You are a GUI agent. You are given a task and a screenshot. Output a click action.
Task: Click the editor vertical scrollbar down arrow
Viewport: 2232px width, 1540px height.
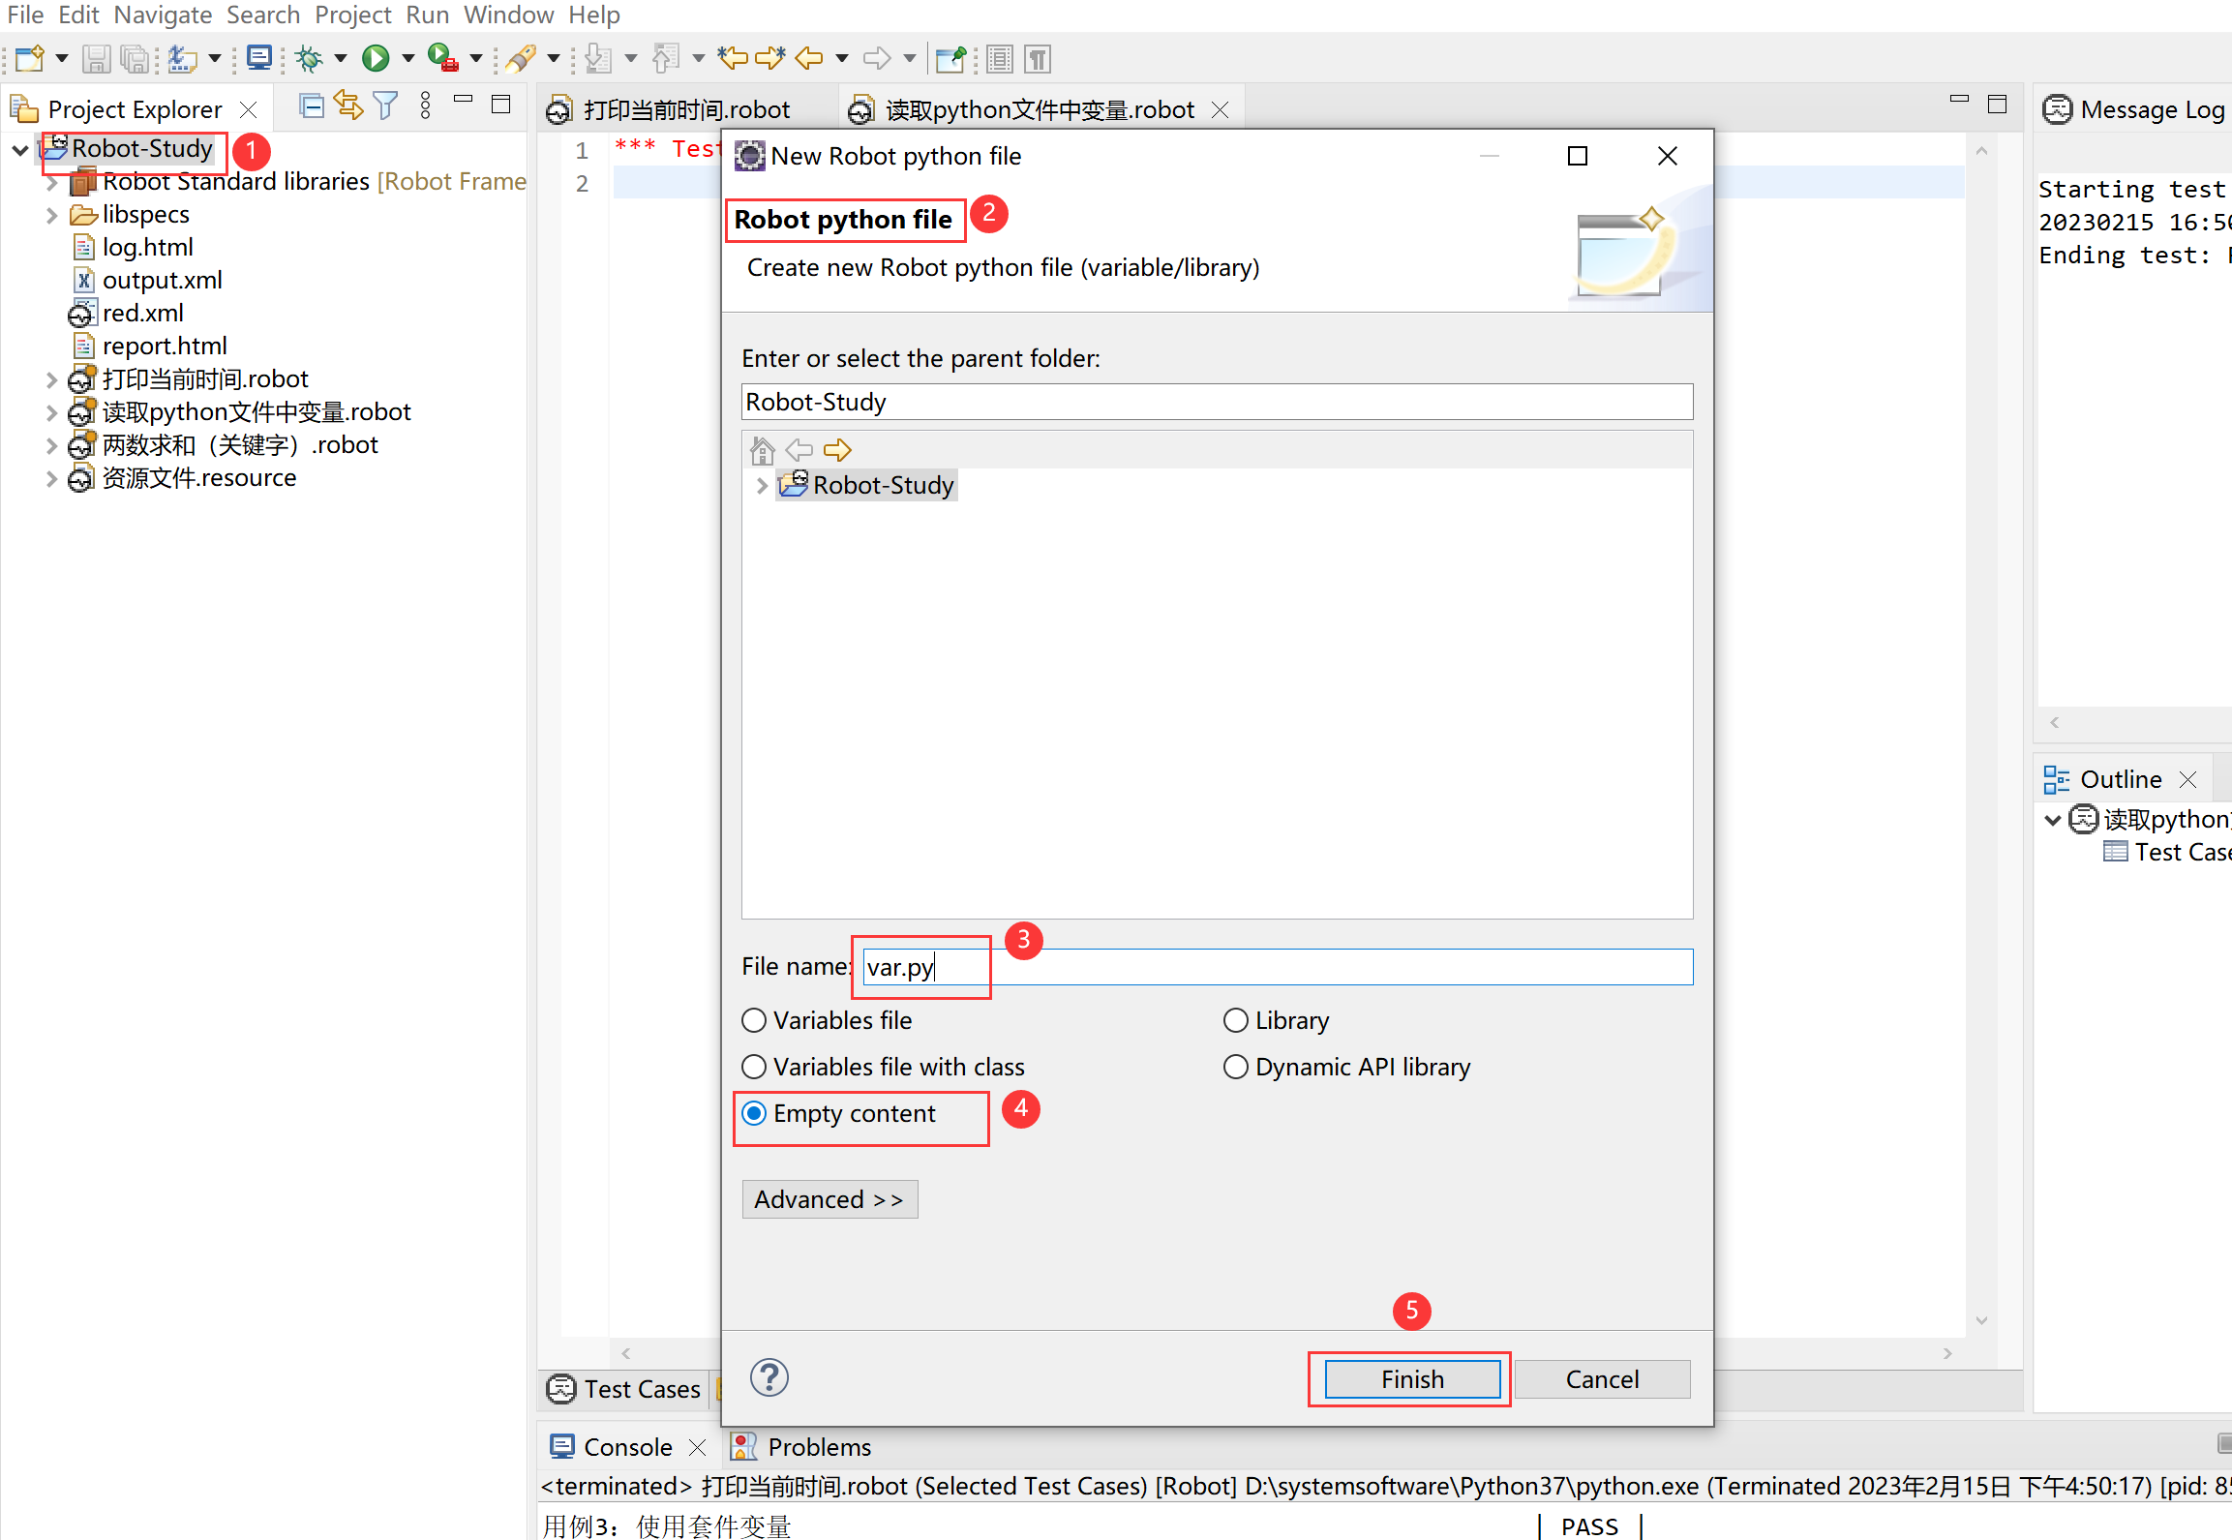click(x=1981, y=1320)
